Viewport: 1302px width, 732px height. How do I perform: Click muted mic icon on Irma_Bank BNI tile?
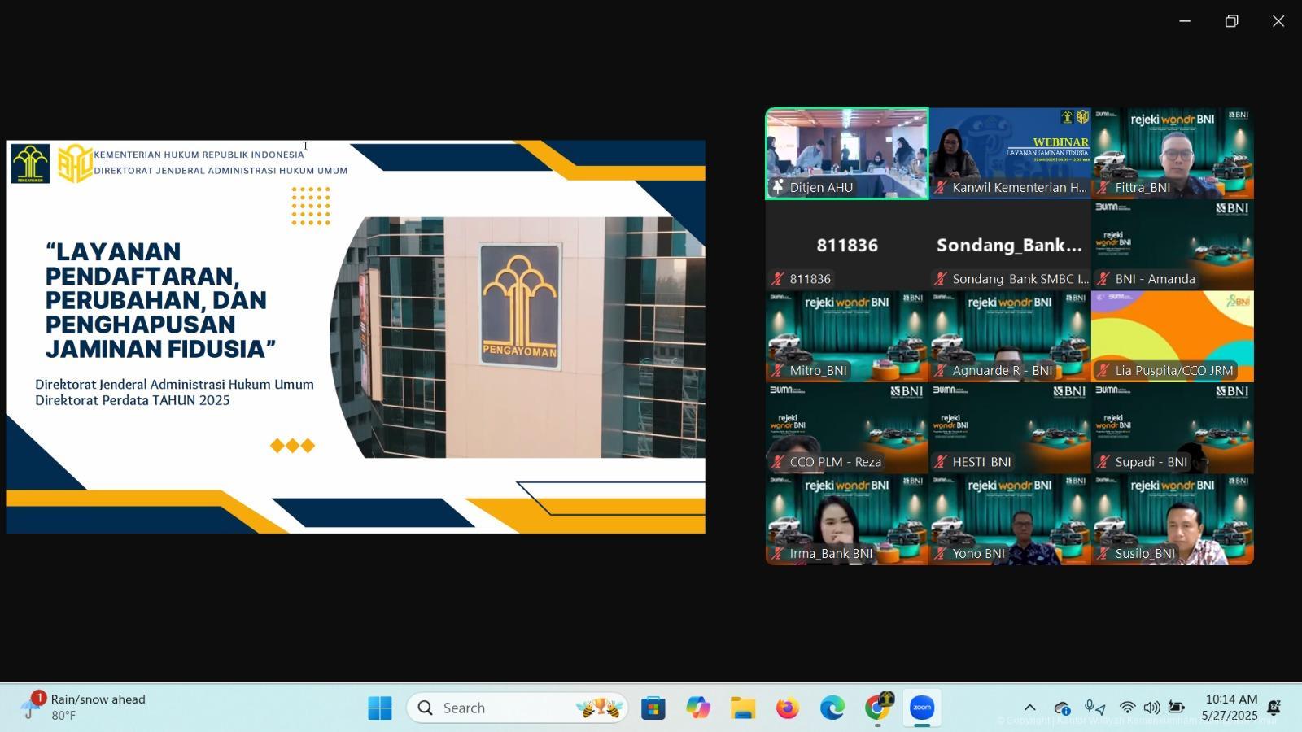(778, 553)
